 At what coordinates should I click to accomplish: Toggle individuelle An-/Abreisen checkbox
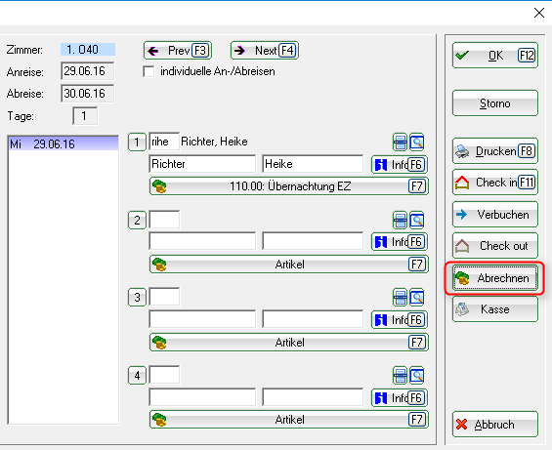(x=149, y=71)
